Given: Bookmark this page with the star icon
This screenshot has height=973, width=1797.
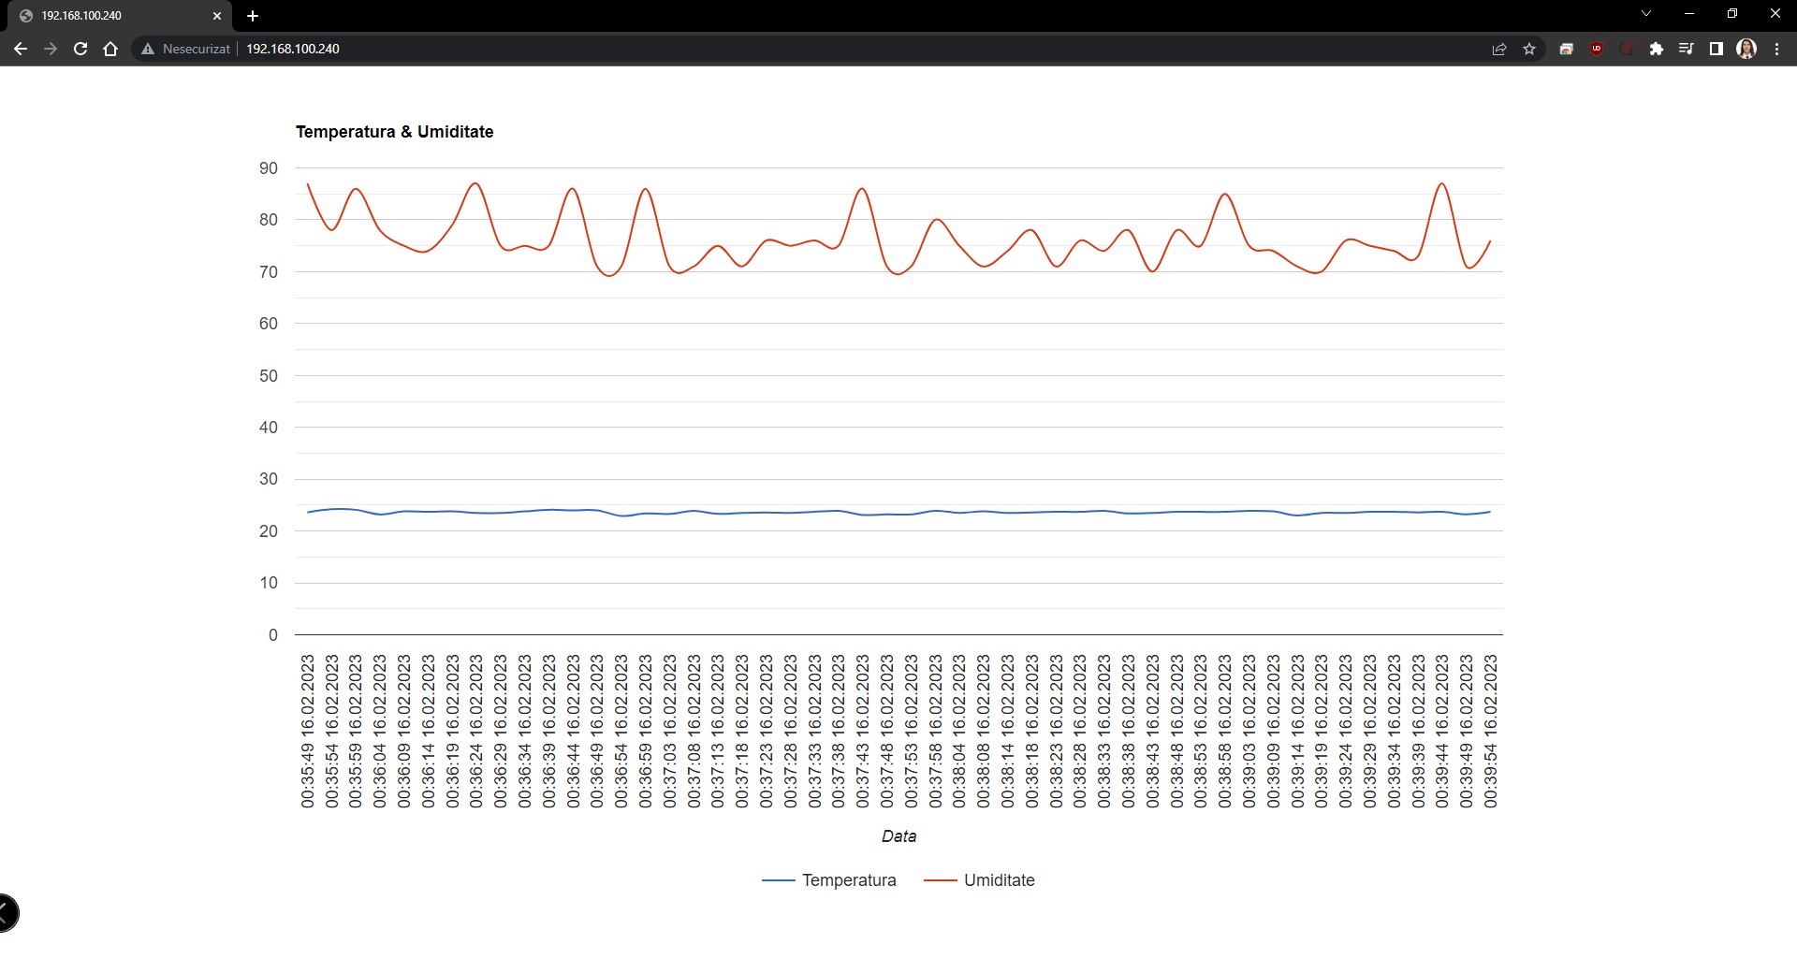Looking at the screenshot, I should [x=1529, y=49].
